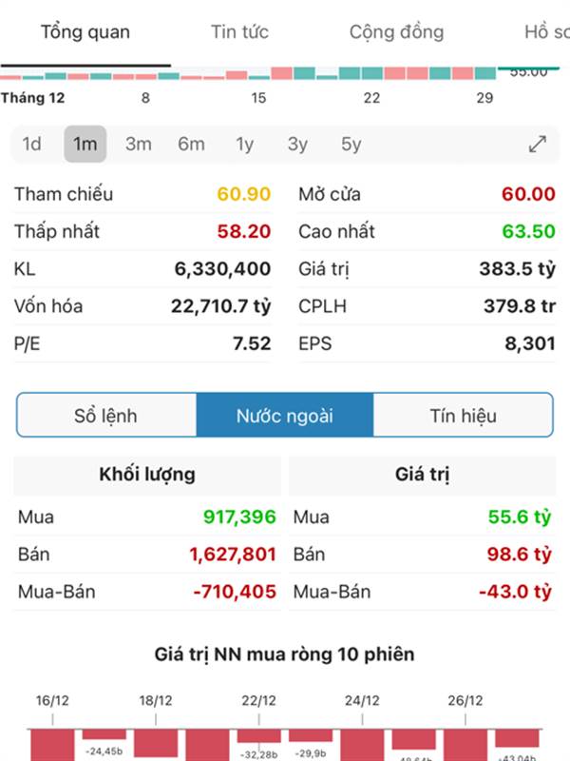This screenshot has height=761, width=570.
Task: Open the Cộng đồng tab
Action: 396,32
